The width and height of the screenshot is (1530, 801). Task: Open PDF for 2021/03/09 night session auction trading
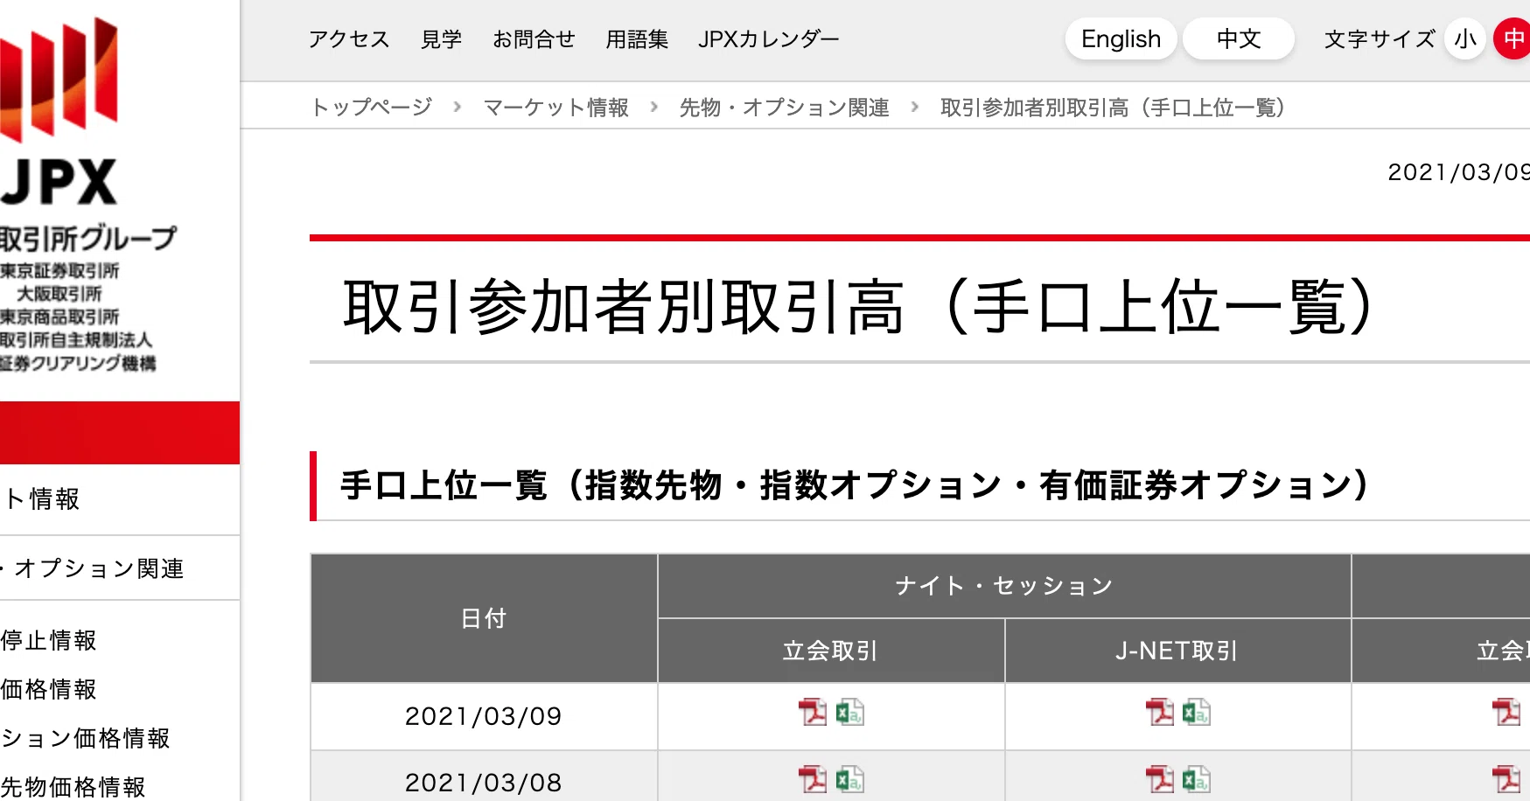tap(812, 712)
